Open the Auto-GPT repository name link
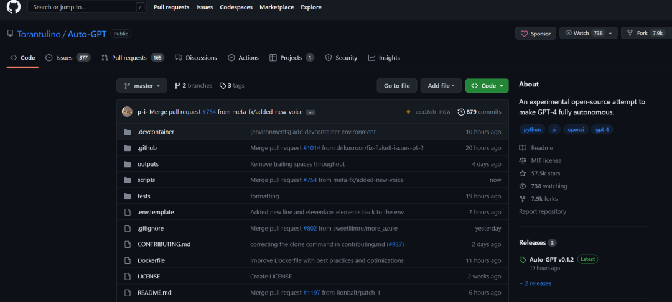The image size is (672, 302). click(x=87, y=34)
